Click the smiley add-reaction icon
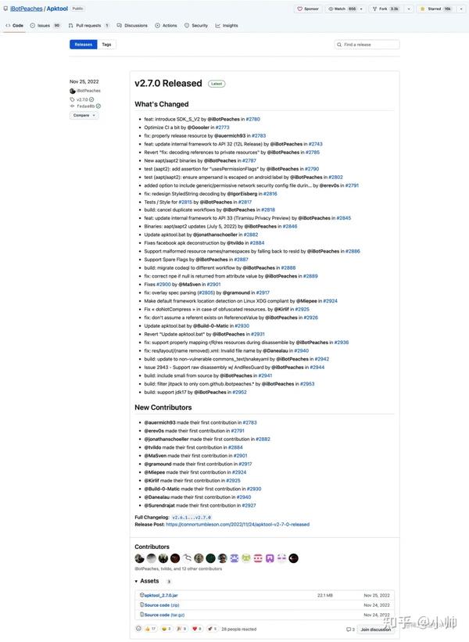Viewport: 469px width, 642px height. point(138,629)
